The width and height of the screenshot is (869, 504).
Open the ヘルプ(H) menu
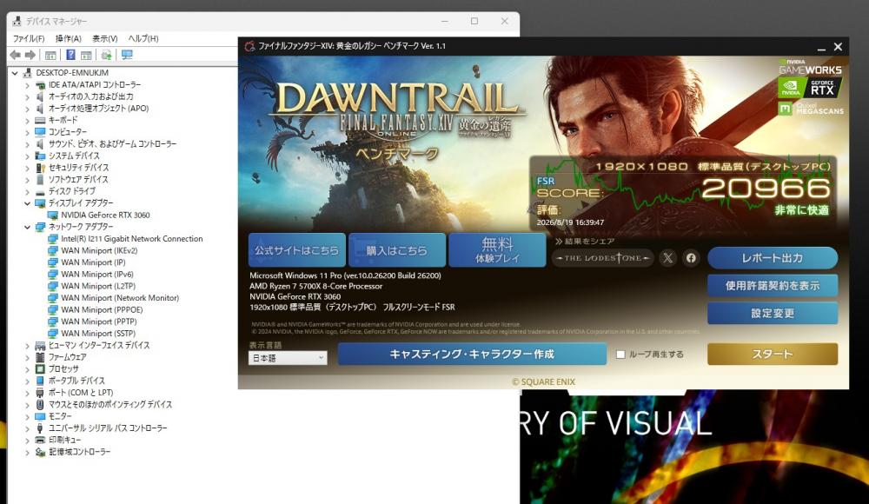pyautogui.click(x=143, y=38)
